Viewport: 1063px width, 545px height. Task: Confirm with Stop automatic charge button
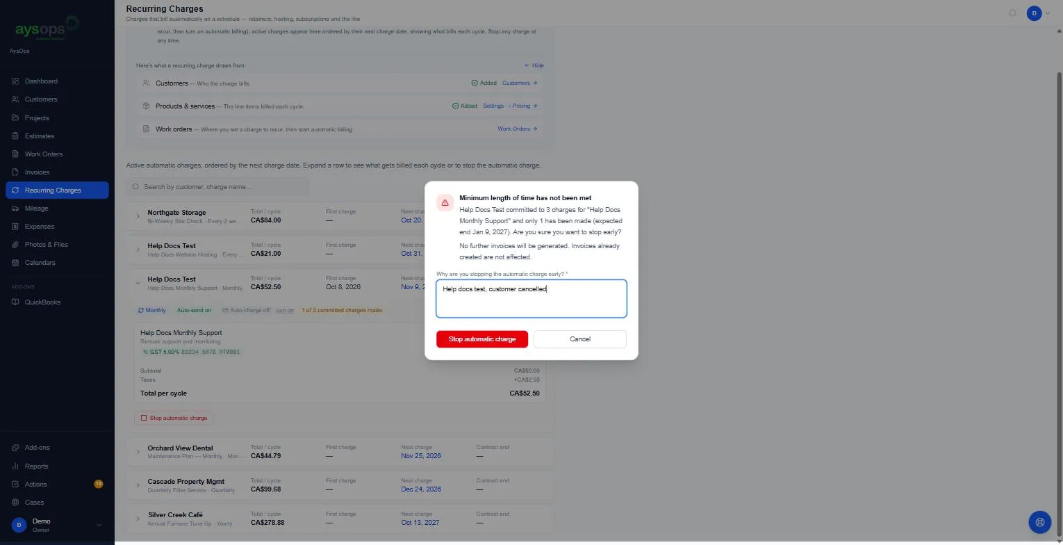[x=482, y=339]
